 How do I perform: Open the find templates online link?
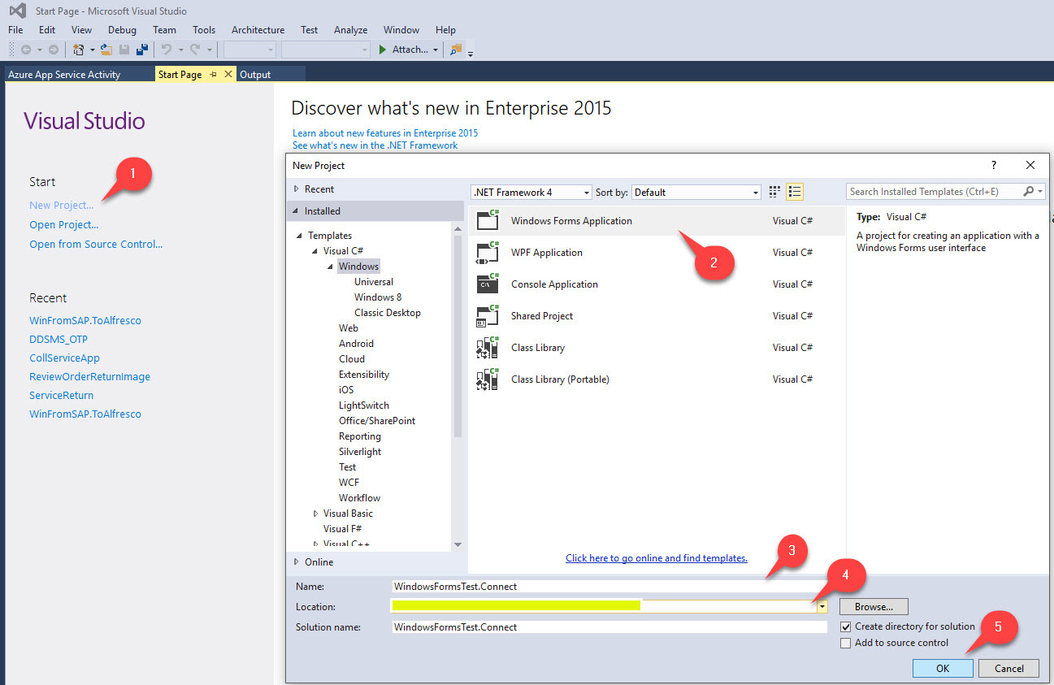click(656, 557)
